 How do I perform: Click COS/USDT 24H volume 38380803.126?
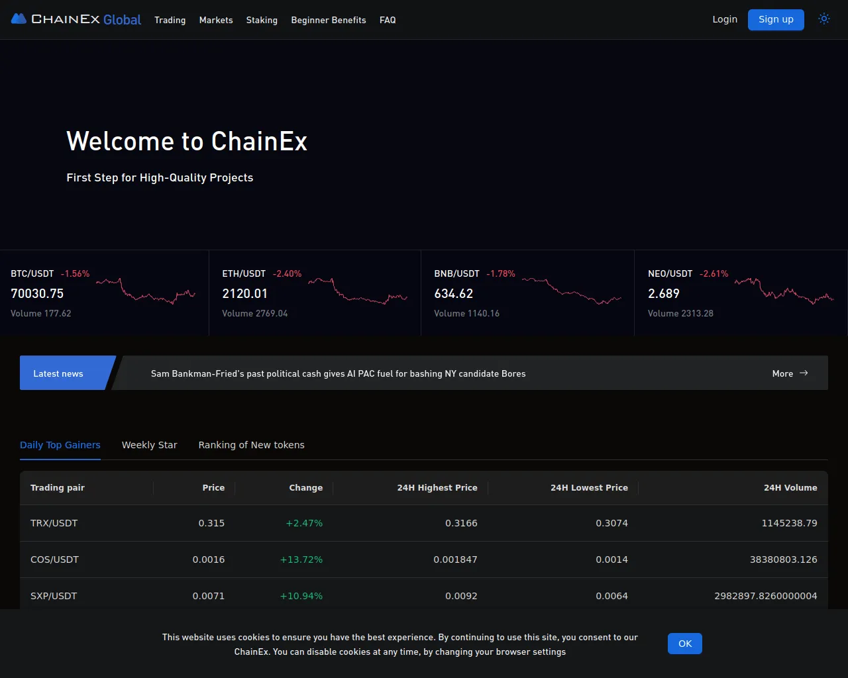coord(784,559)
